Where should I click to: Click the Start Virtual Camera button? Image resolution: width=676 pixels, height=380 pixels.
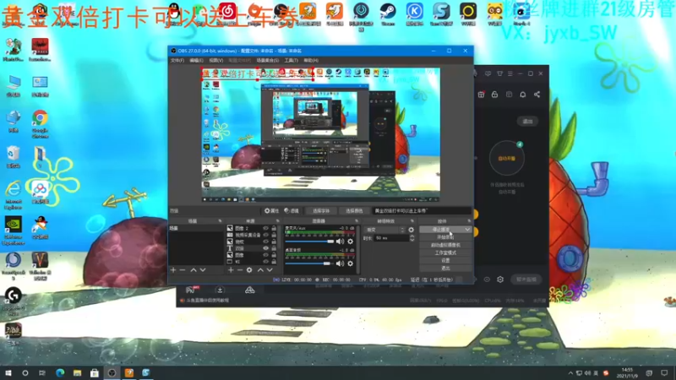445,245
